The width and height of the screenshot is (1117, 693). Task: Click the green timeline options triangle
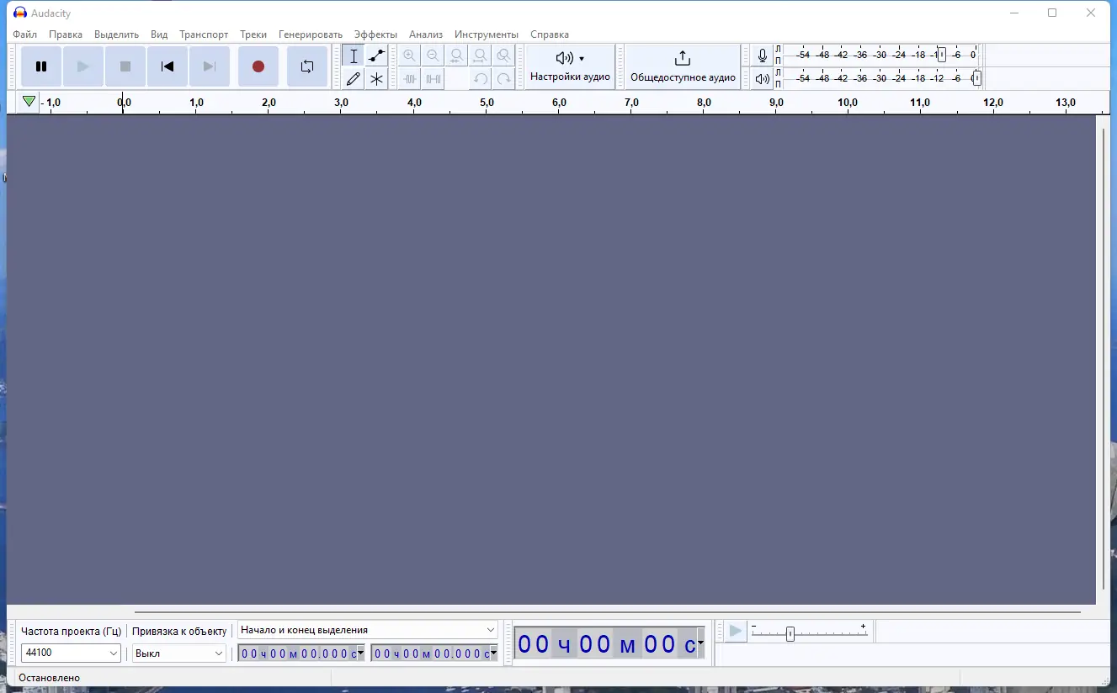pos(29,102)
